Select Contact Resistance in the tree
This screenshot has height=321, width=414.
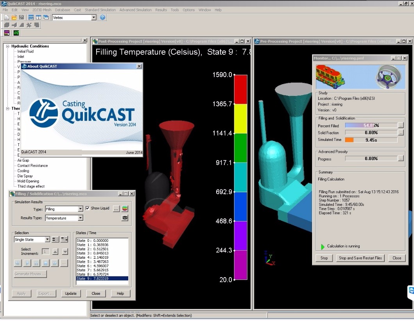[32, 166]
